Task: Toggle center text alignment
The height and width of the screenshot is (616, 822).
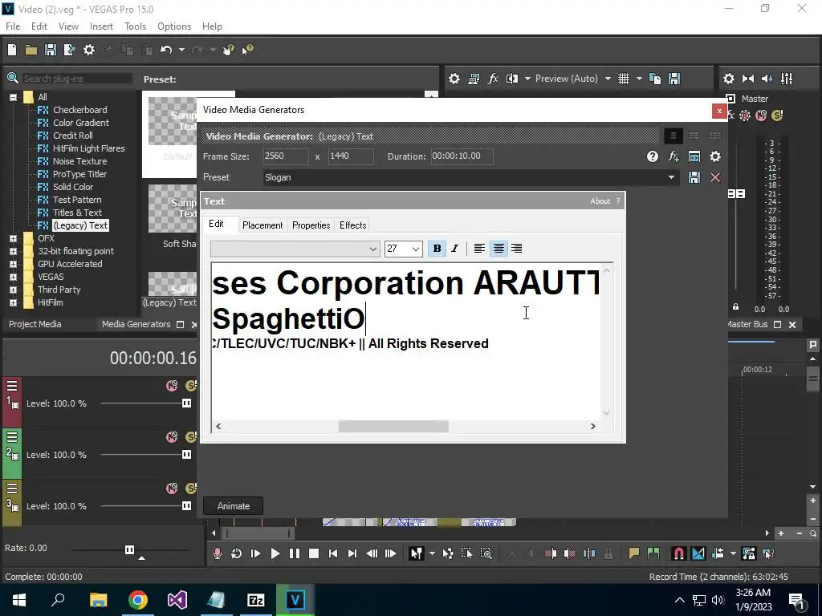Action: (498, 249)
